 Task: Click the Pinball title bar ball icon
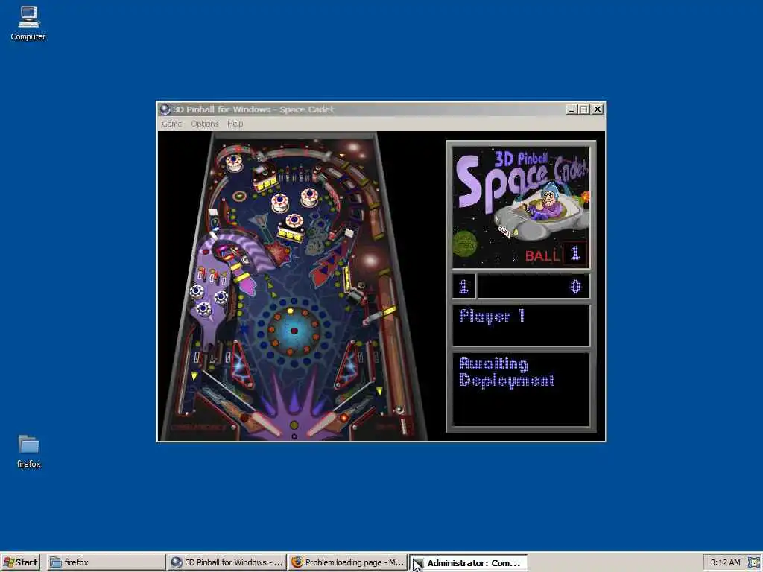pyautogui.click(x=165, y=109)
